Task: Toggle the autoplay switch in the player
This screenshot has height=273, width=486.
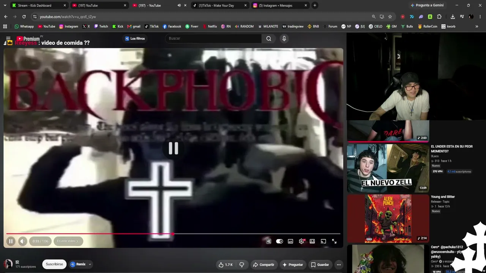Action: coord(279,241)
